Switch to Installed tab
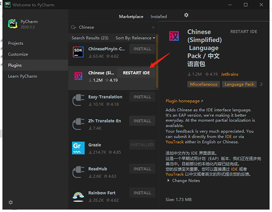The width and height of the screenshot is (272, 212). [159, 17]
